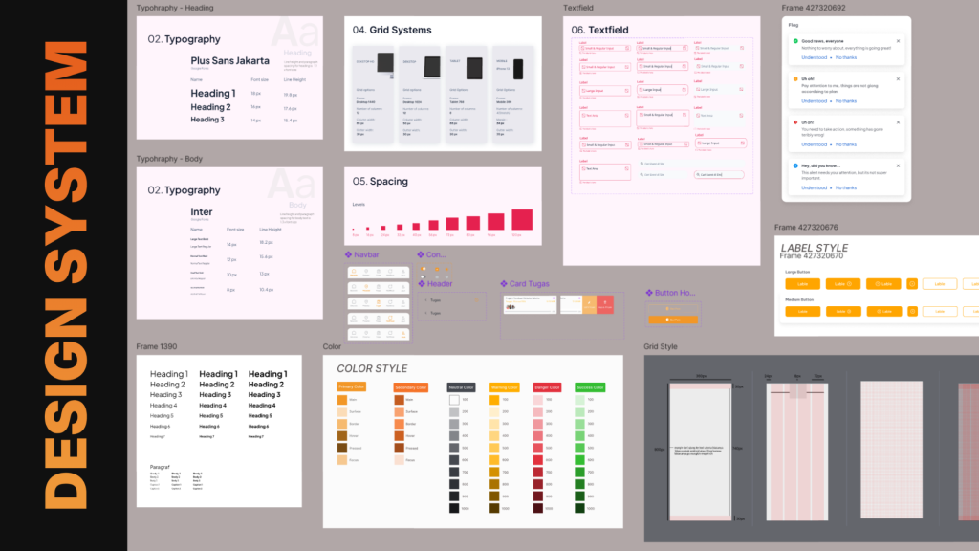Click the Navbar component icon
This screenshot has width=979, height=551.
click(349, 255)
